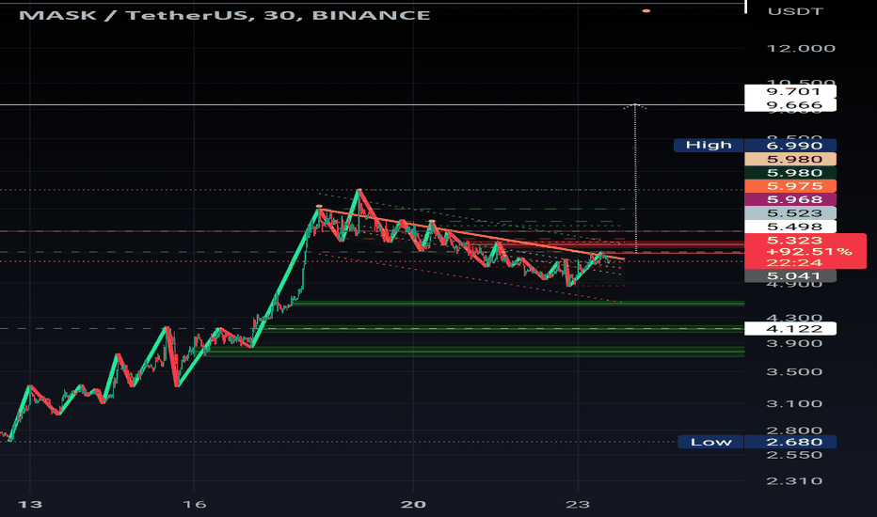This screenshot has width=877, height=517.
Task: Click the 2.550 price axis label
Action: [794, 455]
